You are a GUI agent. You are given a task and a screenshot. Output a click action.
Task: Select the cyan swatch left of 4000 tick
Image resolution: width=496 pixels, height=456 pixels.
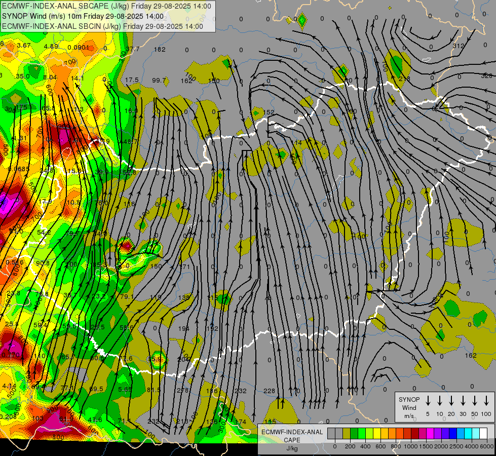pos(468,433)
